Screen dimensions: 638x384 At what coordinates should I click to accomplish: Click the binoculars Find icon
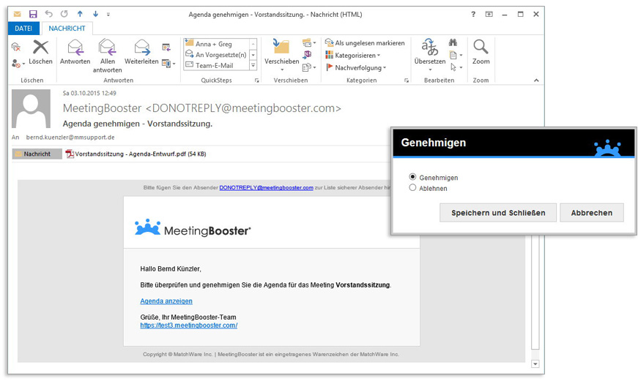tap(453, 42)
